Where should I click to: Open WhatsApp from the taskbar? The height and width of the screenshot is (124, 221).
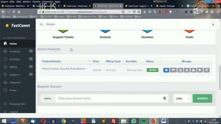[134, 121]
